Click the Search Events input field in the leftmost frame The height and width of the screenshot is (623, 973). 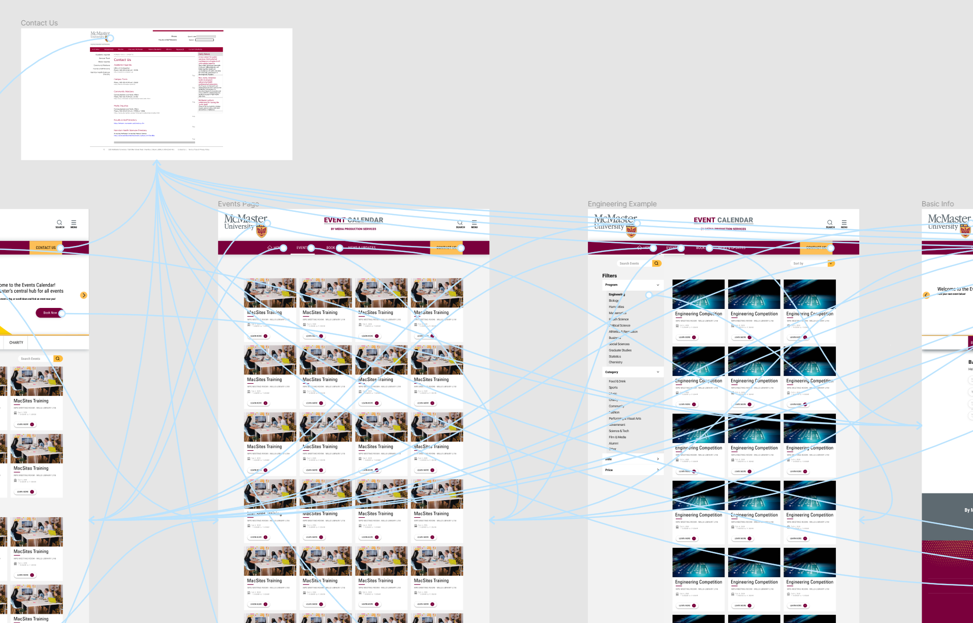coord(36,359)
